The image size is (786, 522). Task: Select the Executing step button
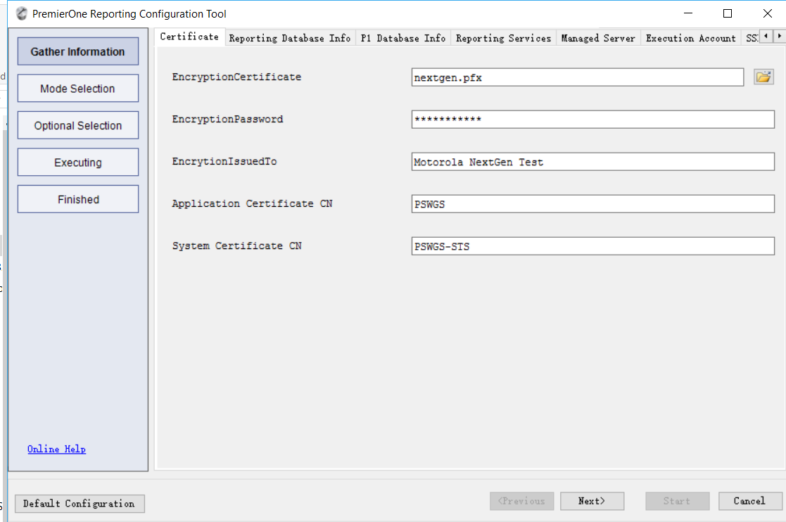(x=77, y=163)
